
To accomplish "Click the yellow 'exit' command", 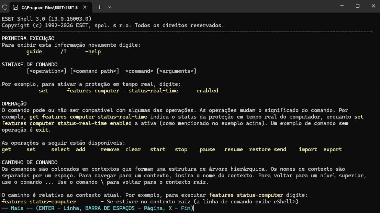I will [42, 130].
